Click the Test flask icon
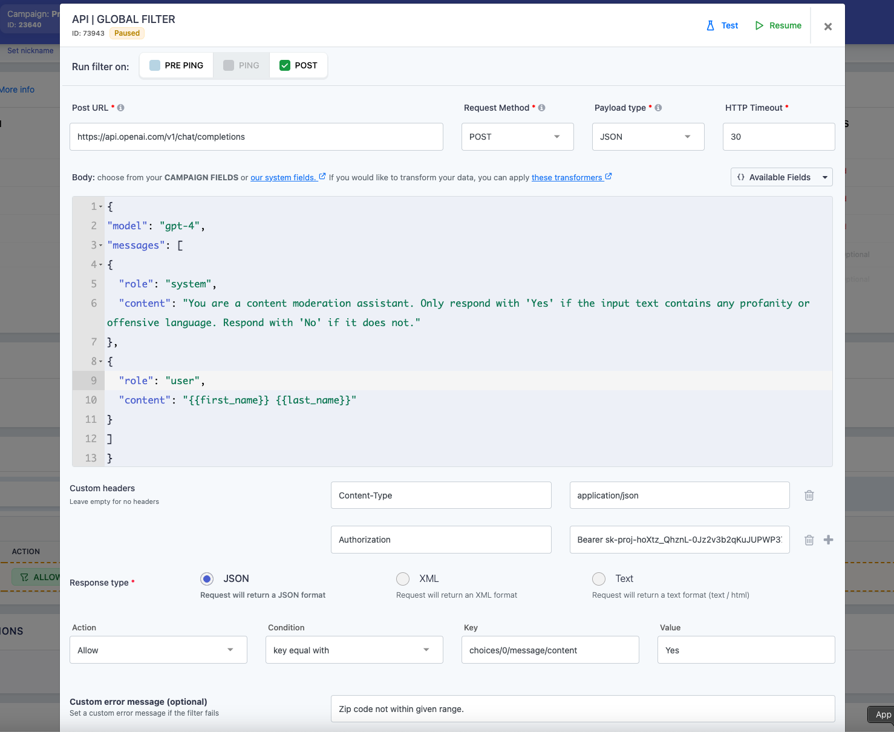The image size is (894, 732). coord(710,25)
